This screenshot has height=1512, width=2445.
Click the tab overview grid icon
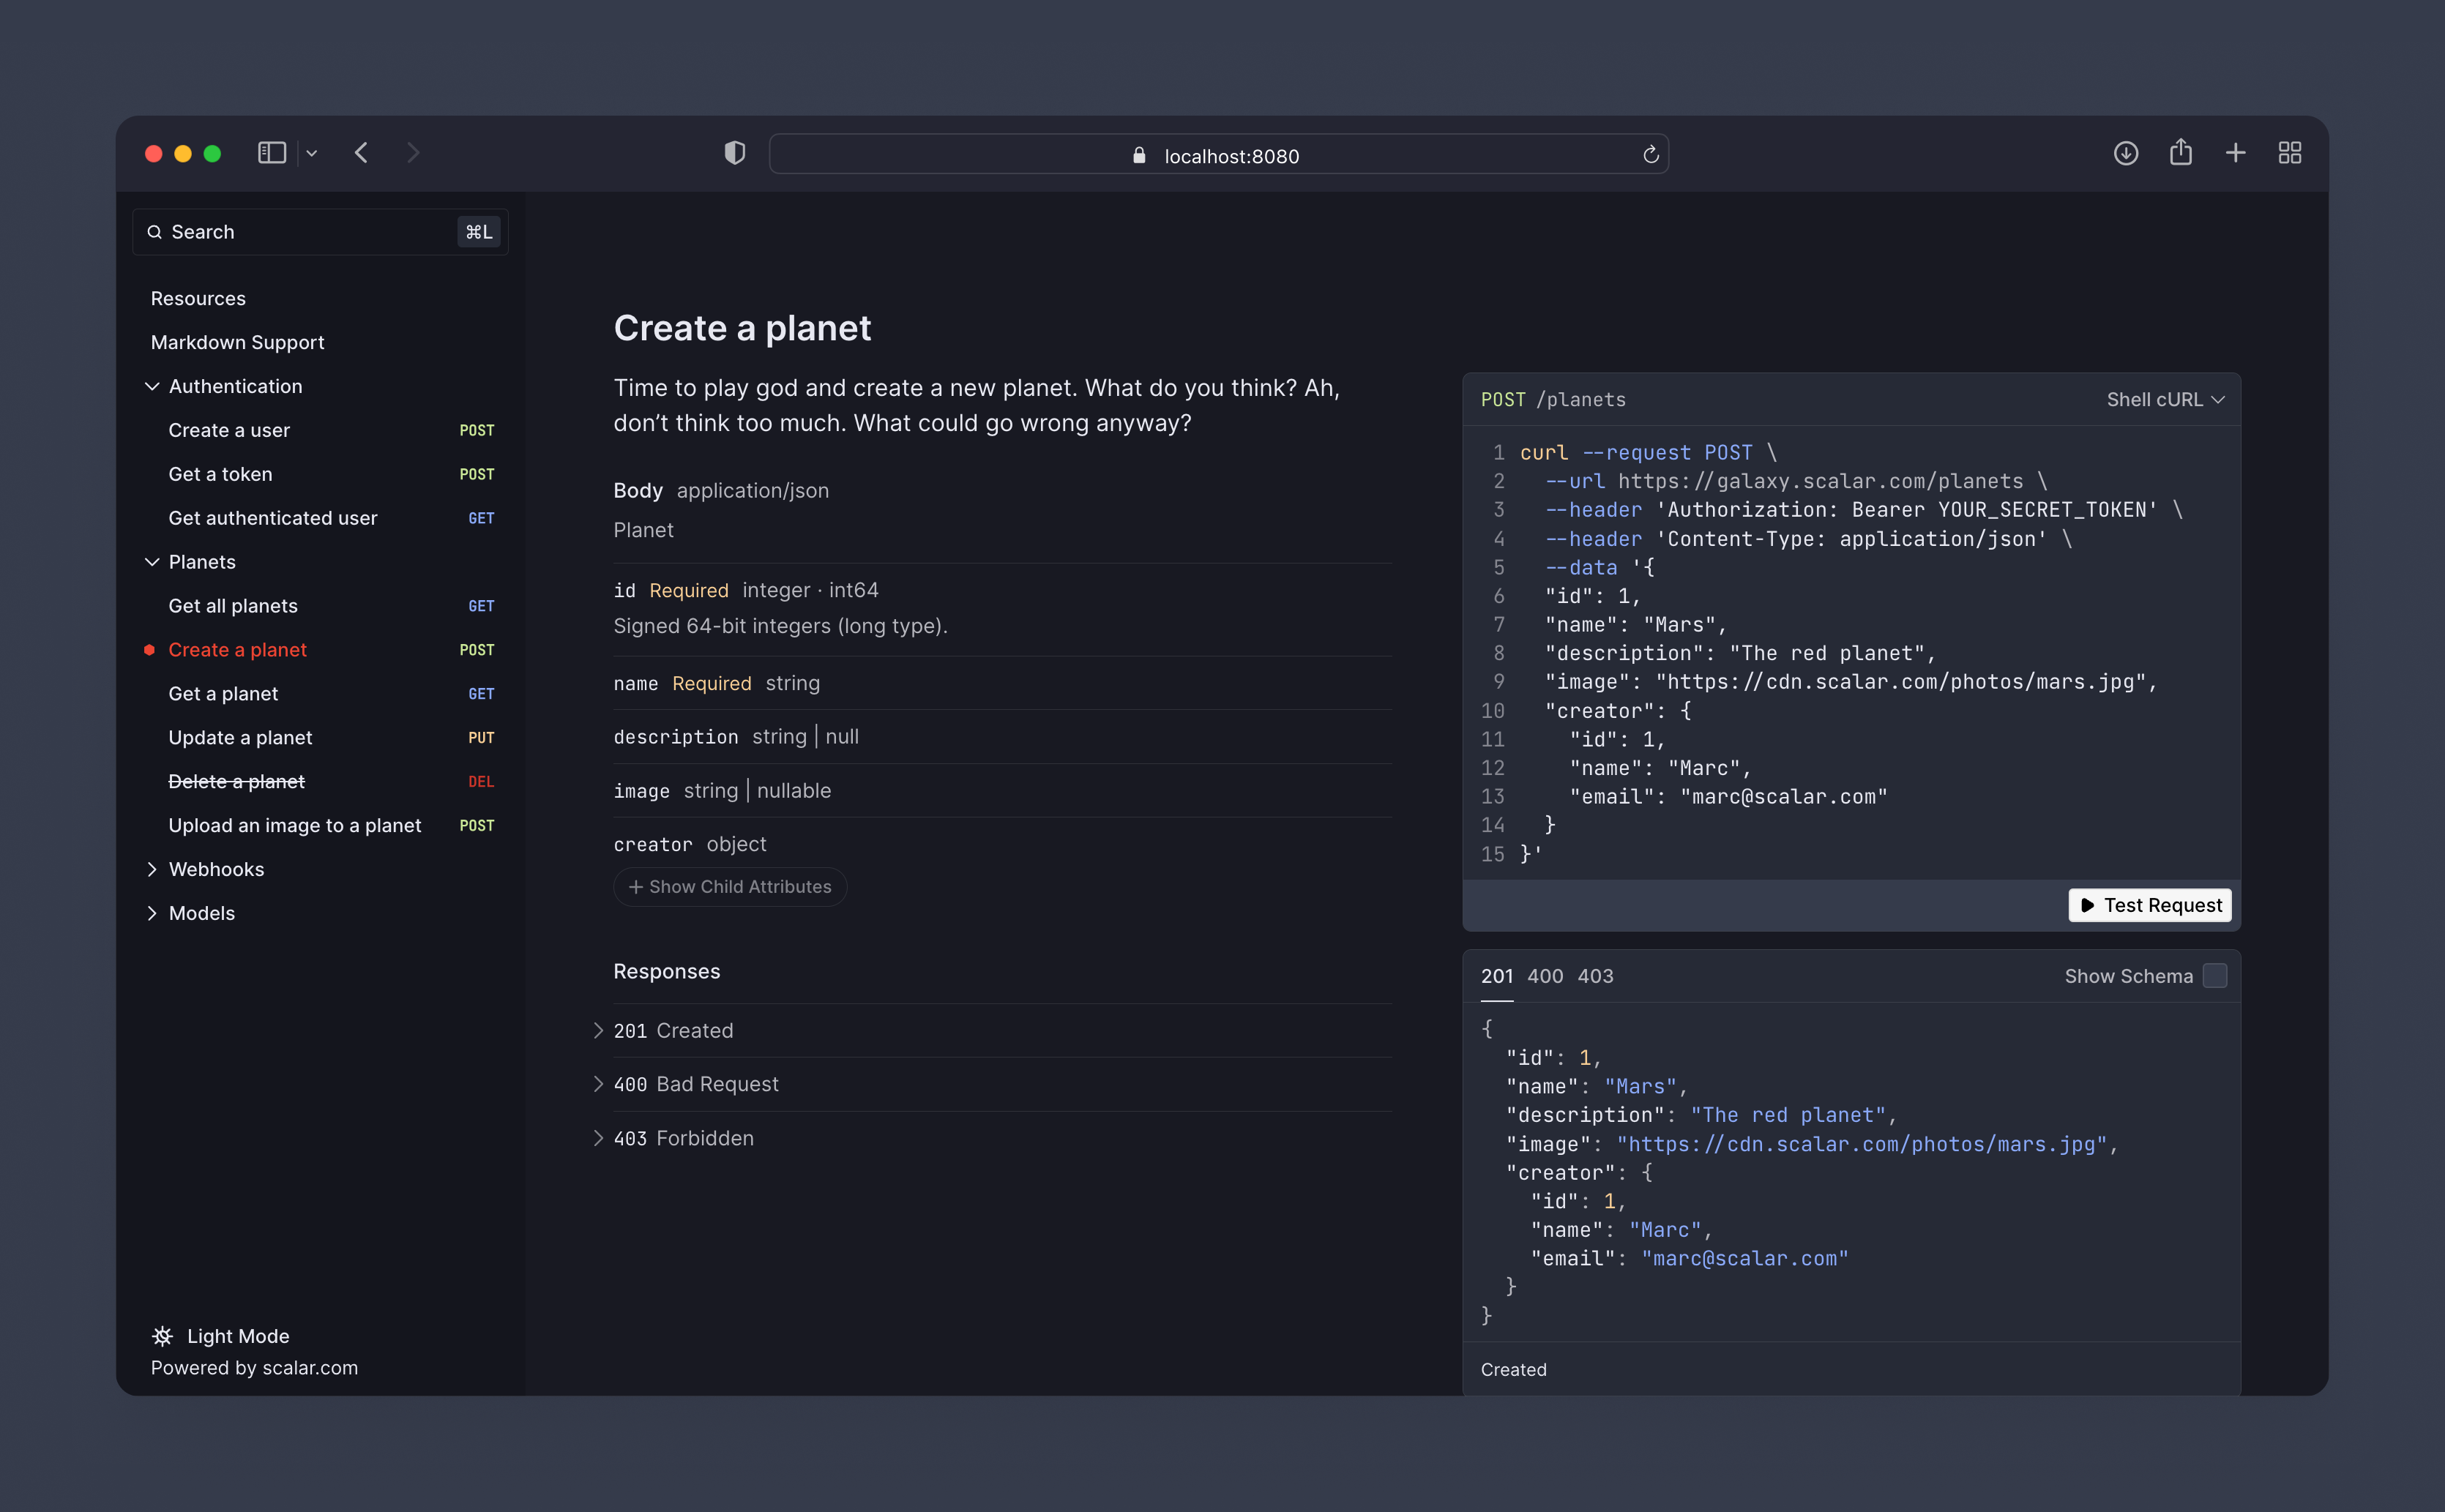(2290, 152)
